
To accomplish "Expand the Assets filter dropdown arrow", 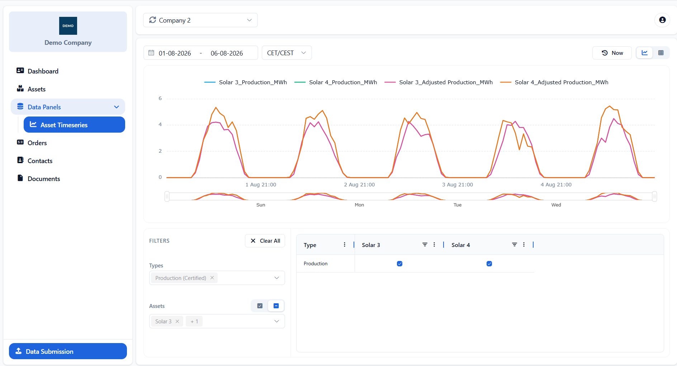I will tap(277, 321).
